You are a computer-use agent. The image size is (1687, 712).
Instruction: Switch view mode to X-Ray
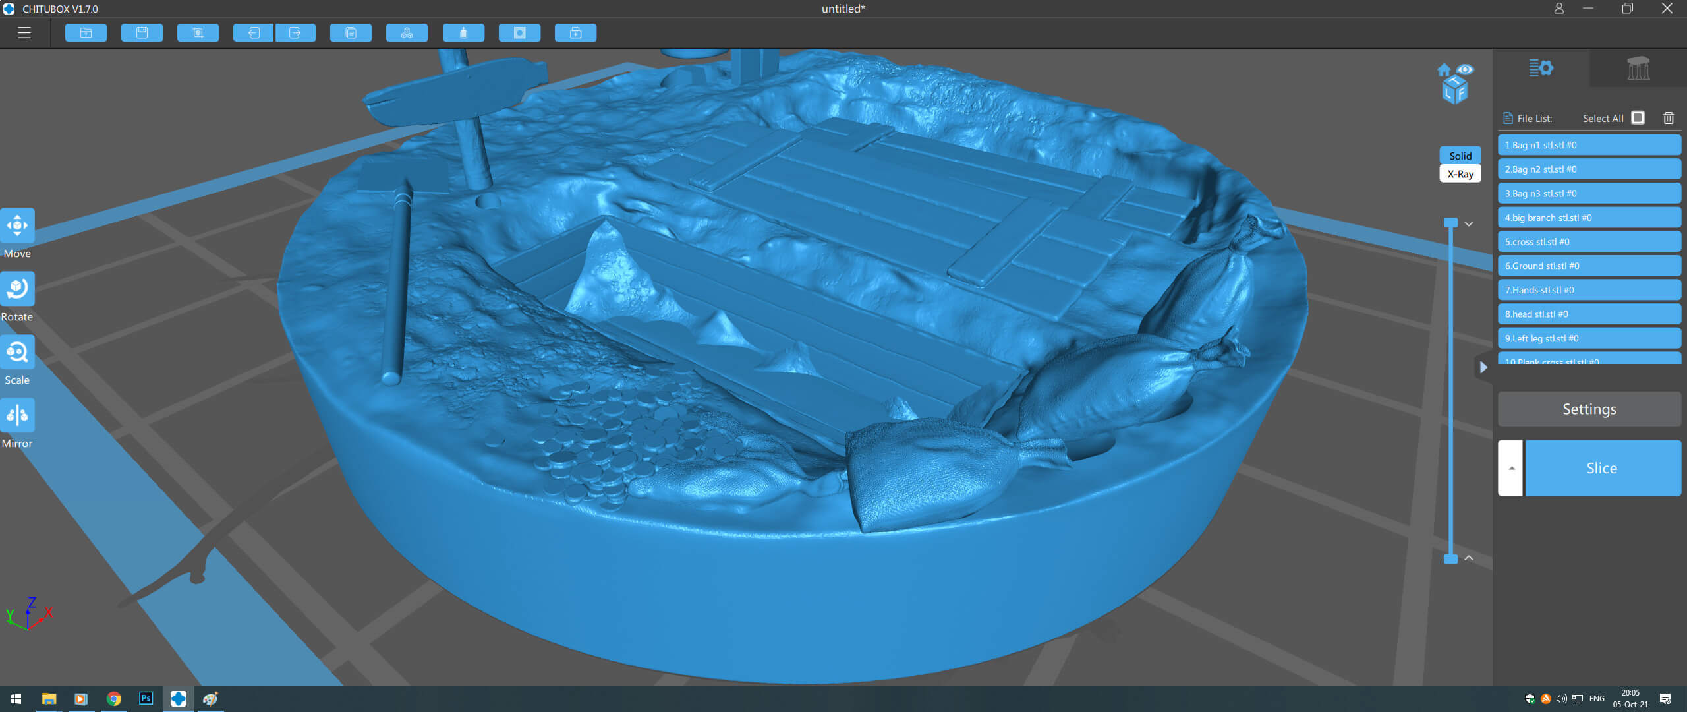[x=1460, y=174]
